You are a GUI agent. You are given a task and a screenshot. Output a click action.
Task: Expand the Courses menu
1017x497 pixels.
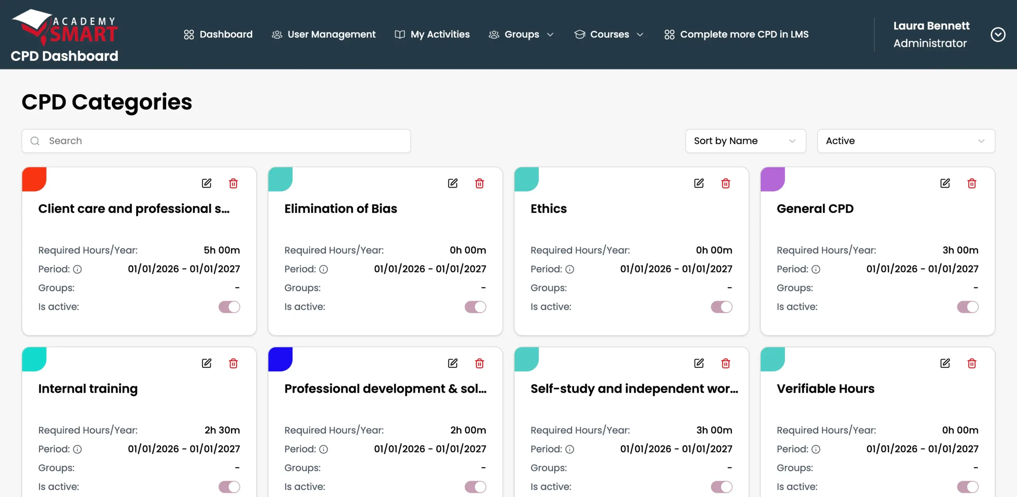609,35
